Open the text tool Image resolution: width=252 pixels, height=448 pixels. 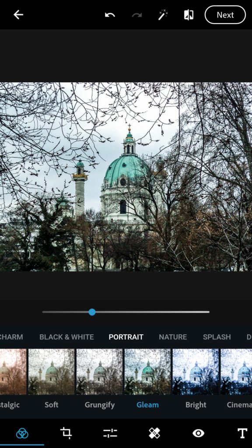click(242, 433)
